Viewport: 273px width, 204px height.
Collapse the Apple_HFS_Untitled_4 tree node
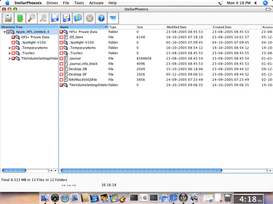click(4, 32)
